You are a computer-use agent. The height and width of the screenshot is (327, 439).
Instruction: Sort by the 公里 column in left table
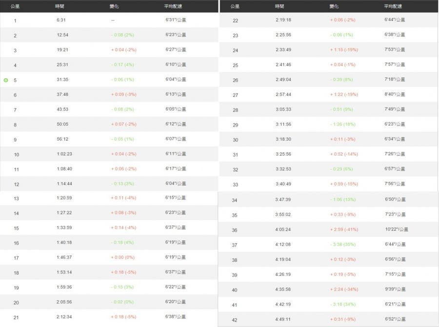(x=15, y=6)
